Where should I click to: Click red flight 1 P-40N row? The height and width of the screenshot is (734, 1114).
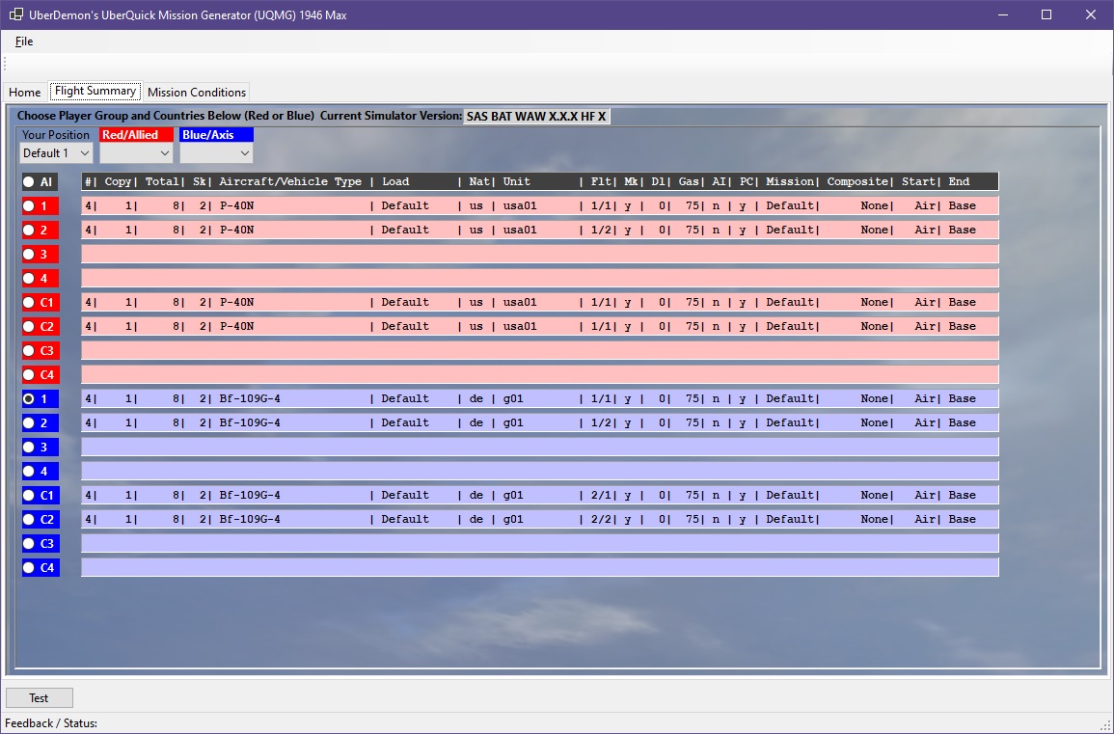(540, 206)
